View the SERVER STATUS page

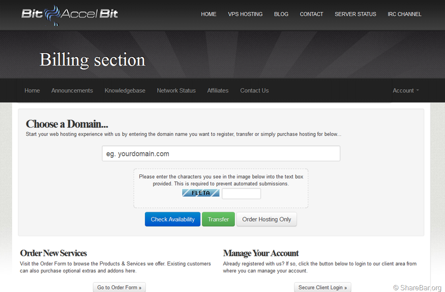[x=355, y=14]
